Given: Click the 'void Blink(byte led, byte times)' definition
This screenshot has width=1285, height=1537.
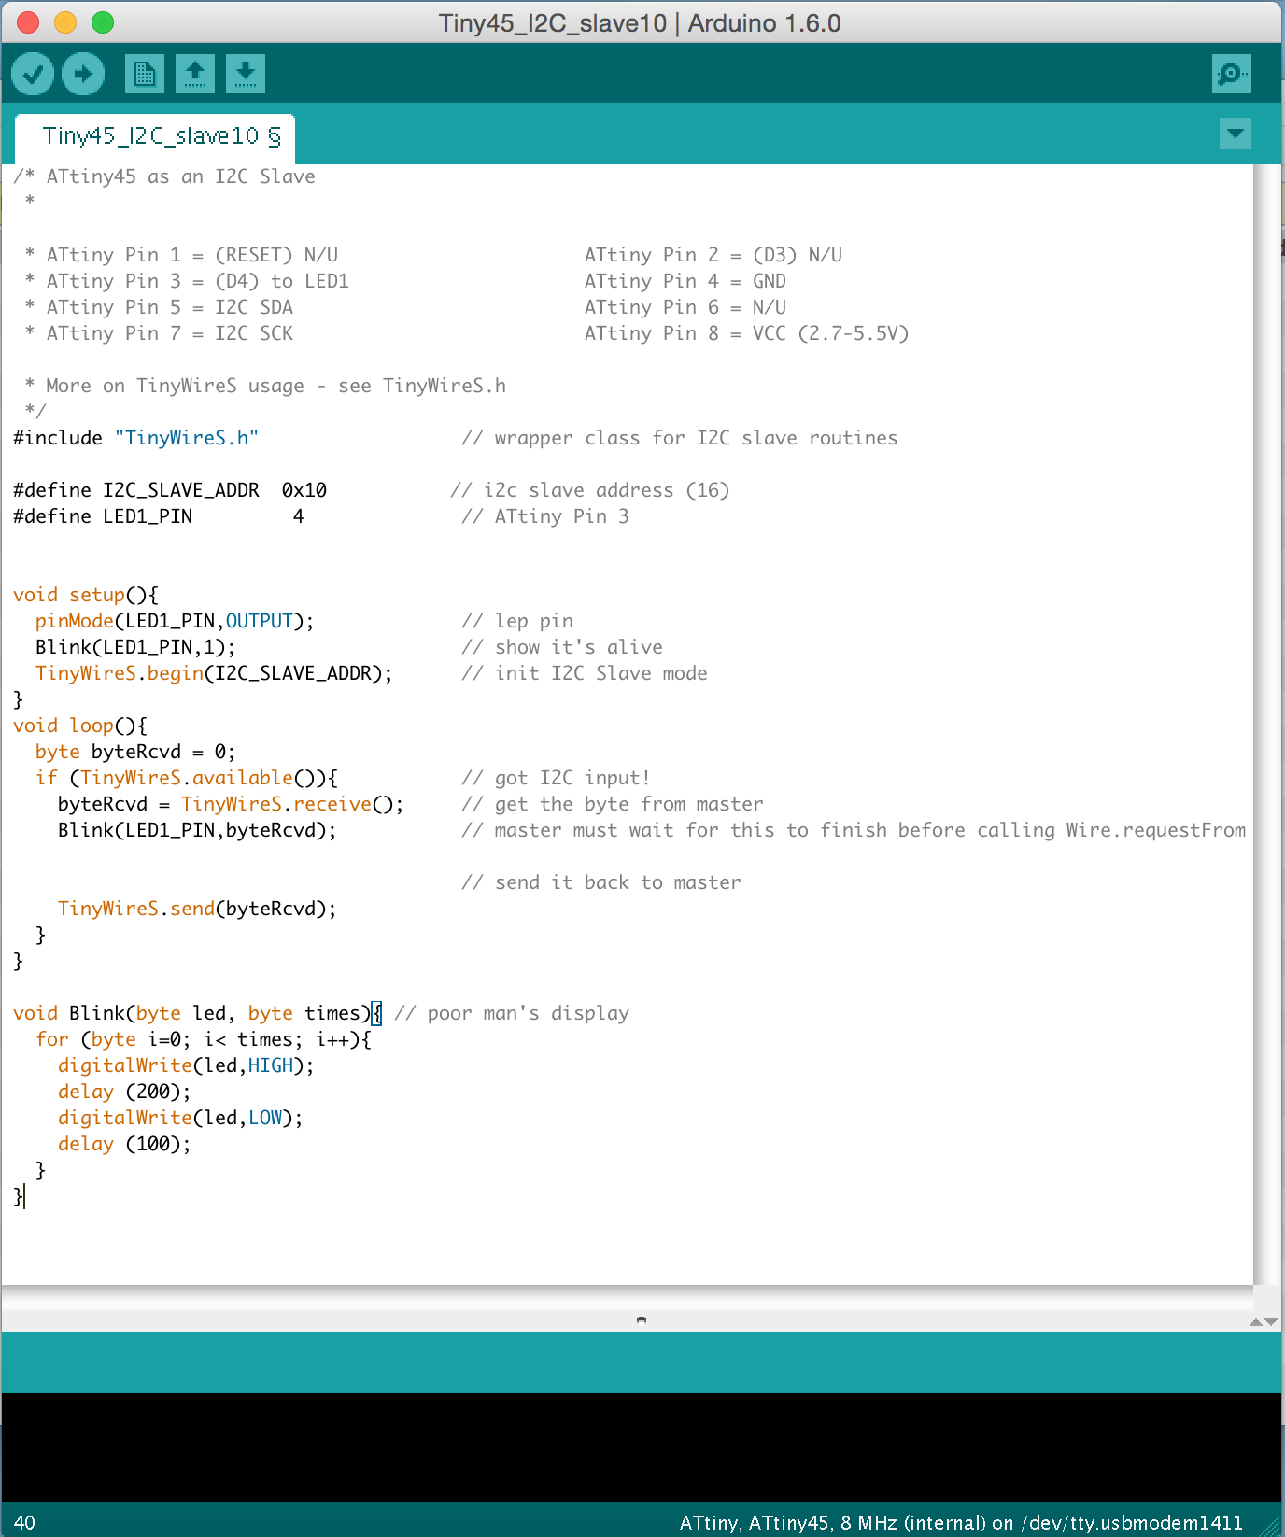Looking at the screenshot, I should click(x=192, y=1013).
